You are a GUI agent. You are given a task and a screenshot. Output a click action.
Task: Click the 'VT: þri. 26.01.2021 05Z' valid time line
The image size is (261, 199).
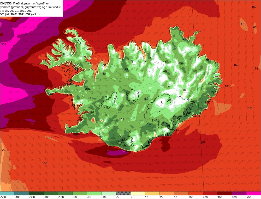[15, 14]
